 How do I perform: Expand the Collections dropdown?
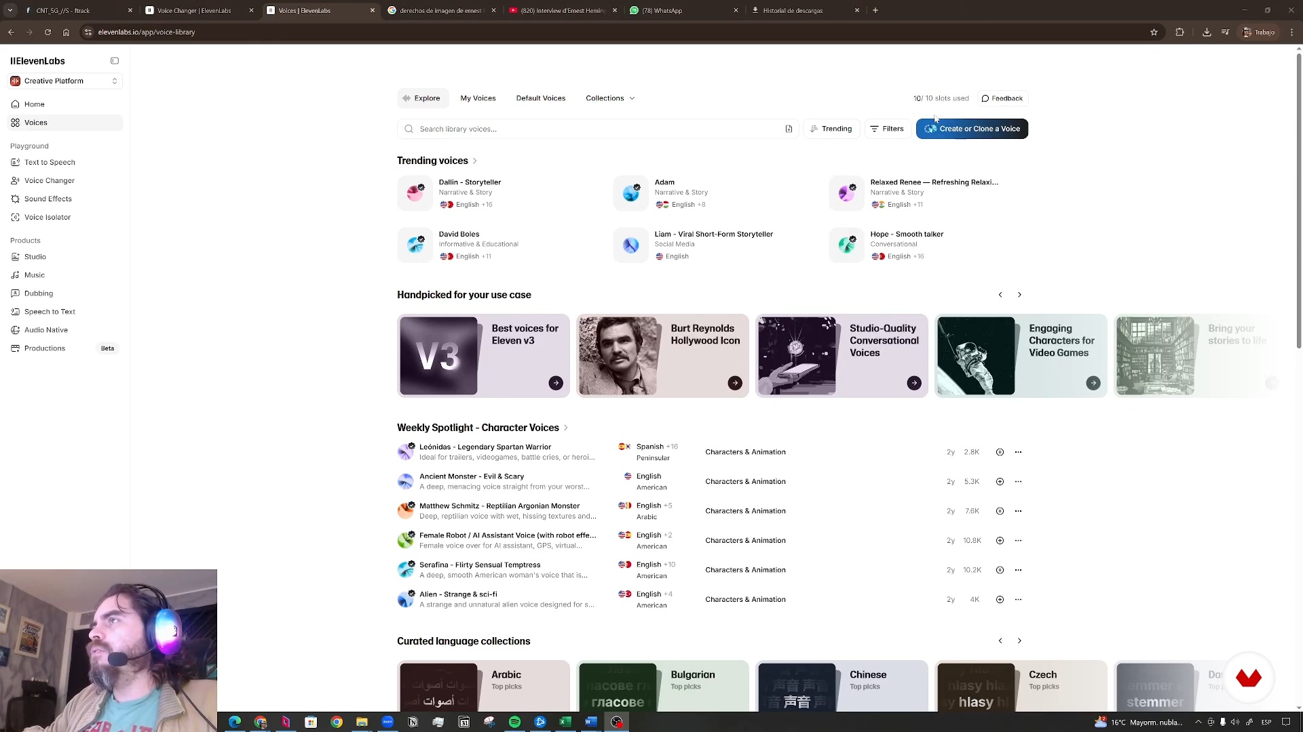point(610,98)
